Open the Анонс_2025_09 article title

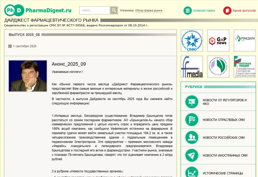pyautogui.click(x=69, y=64)
